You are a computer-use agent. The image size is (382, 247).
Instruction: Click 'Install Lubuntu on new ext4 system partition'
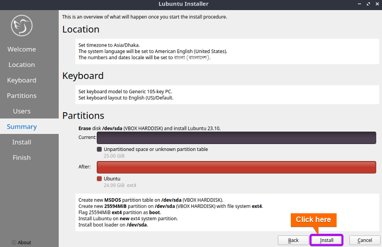[x=128, y=218]
